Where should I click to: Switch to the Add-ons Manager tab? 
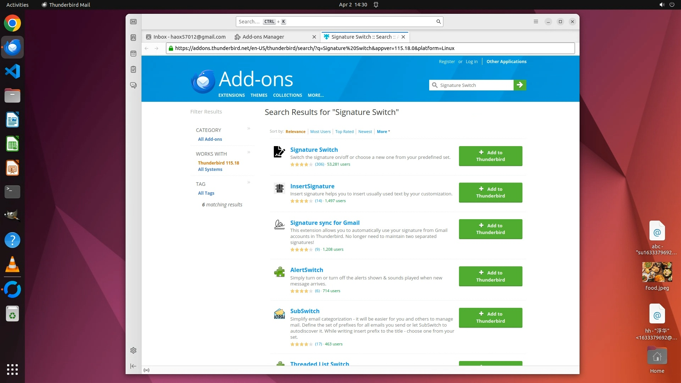pos(263,37)
